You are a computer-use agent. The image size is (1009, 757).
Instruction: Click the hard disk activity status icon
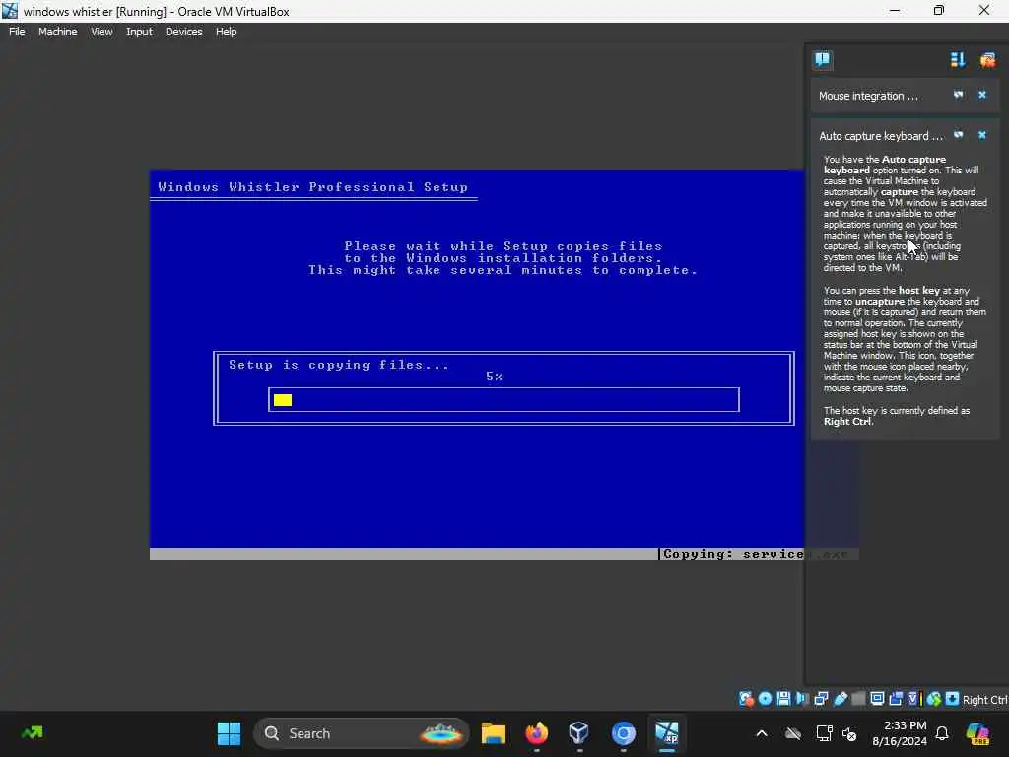(746, 699)
